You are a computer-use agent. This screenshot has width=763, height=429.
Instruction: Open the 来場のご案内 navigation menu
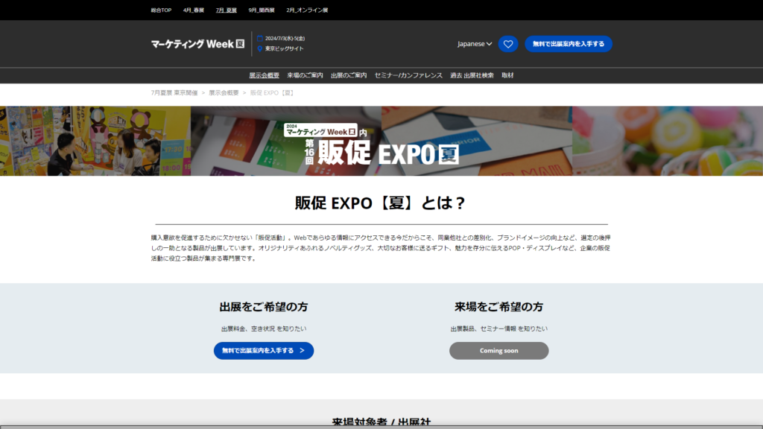[x=305, y=75]
